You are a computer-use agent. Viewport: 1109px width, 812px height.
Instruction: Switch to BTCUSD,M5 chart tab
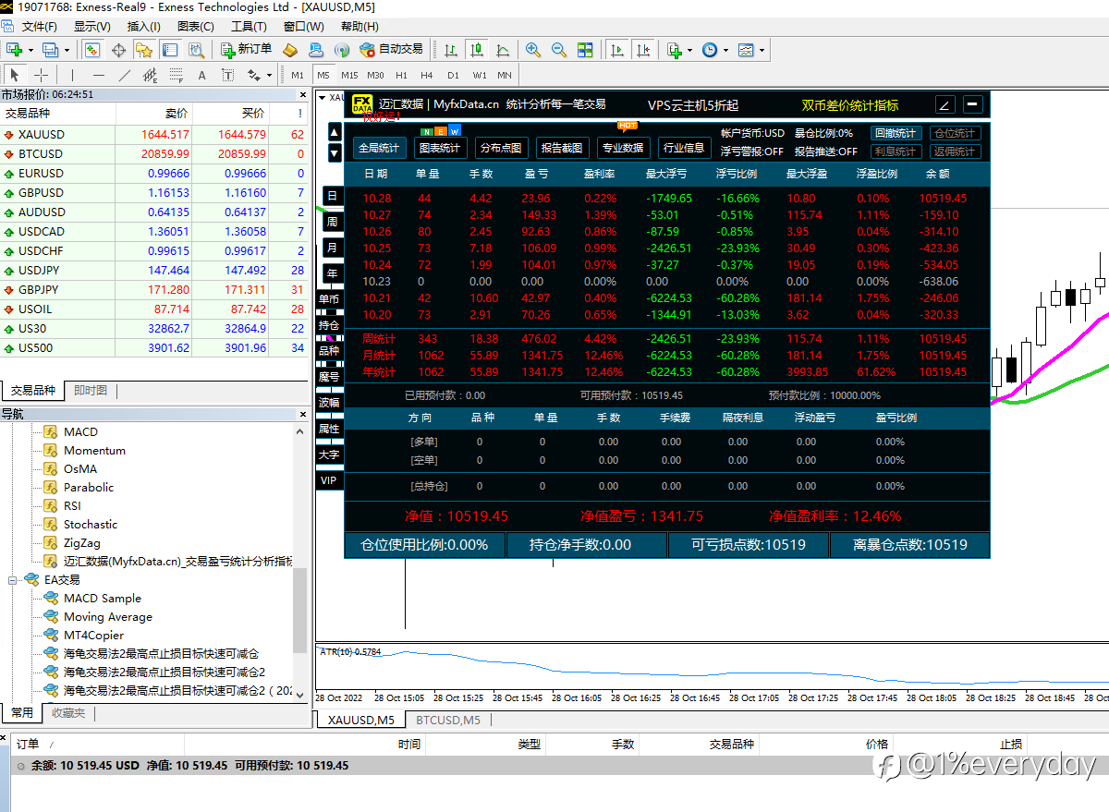tap(448, 720)
